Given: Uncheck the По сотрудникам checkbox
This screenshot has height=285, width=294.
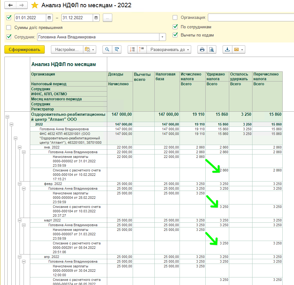Looking at the screenshot, I should [x=175, y=27].
